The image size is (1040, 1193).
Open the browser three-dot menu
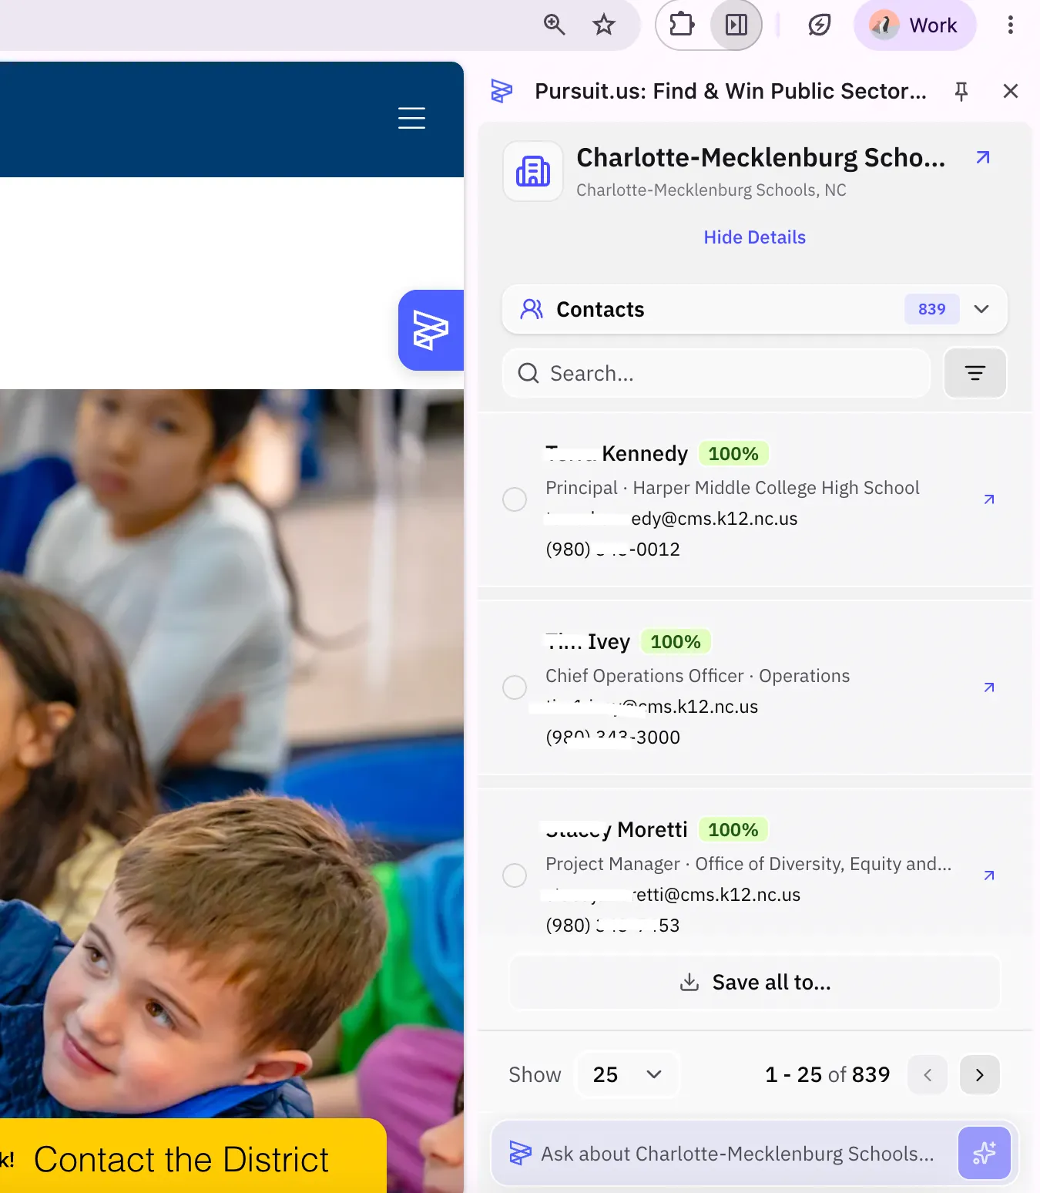tap(1010, 25)
